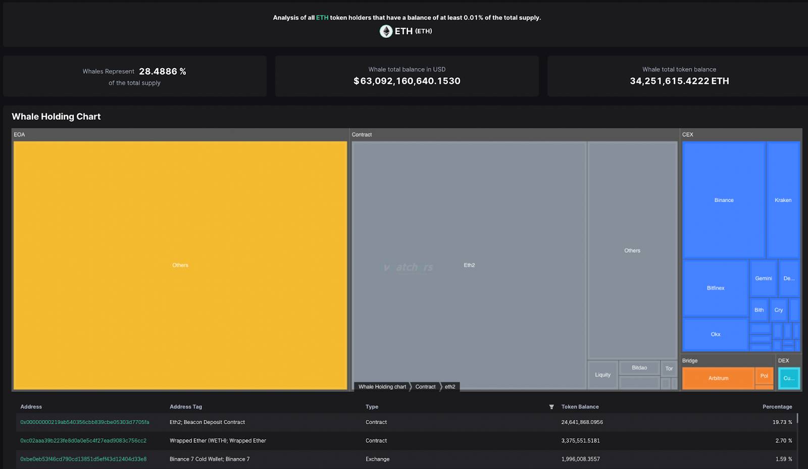
Task: Click the Whale Holding Chart heading
Action: click(x=56, y=117)
